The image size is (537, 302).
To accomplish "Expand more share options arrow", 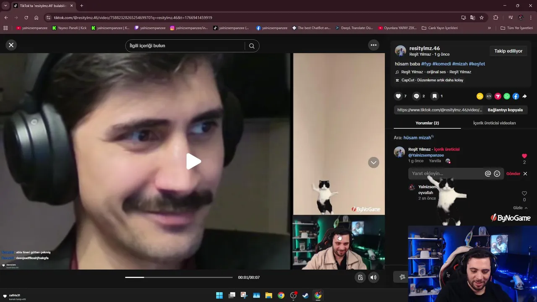I will click(x=524, y=96).
